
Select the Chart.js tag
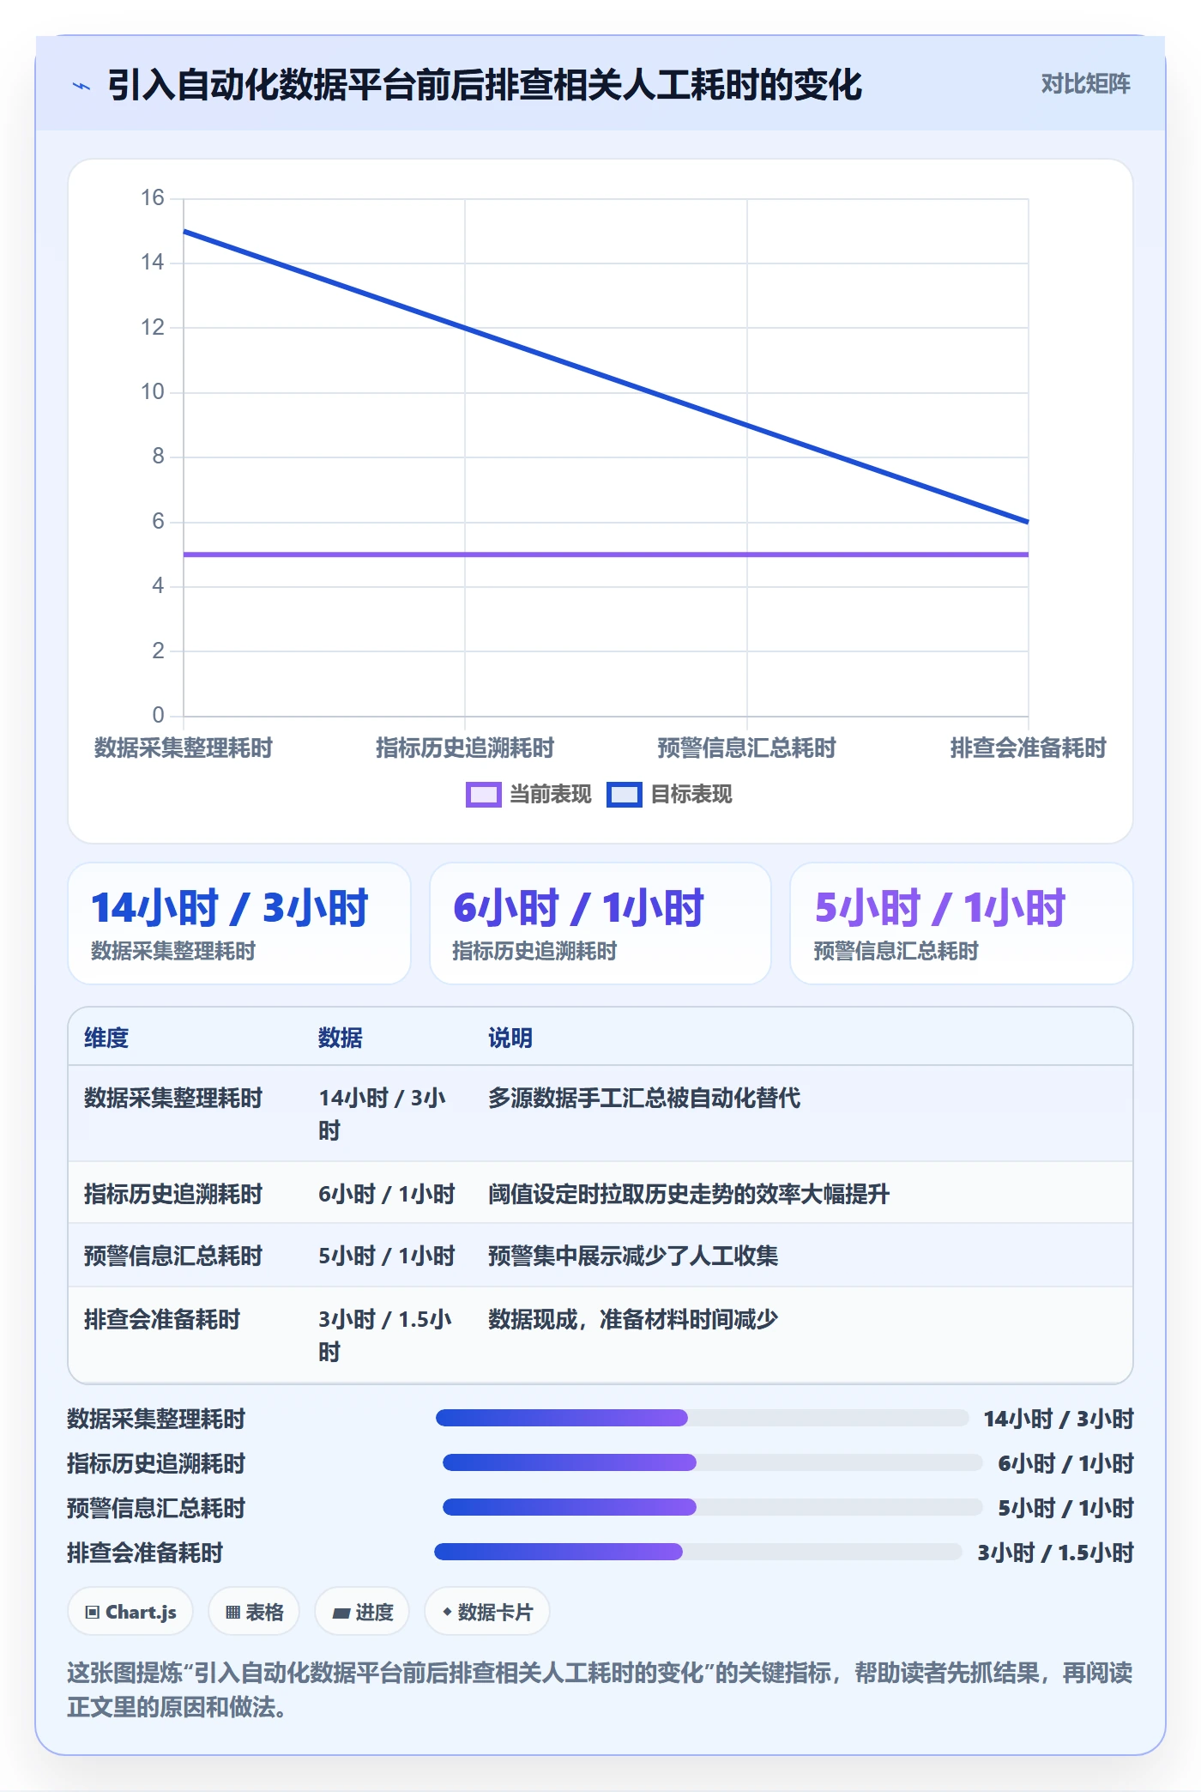pyautogui.click(x=130, y=1612)
